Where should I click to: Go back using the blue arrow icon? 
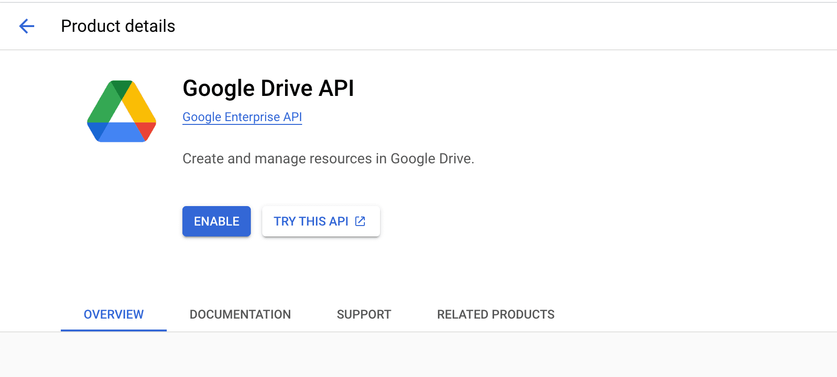pos(27,26)
